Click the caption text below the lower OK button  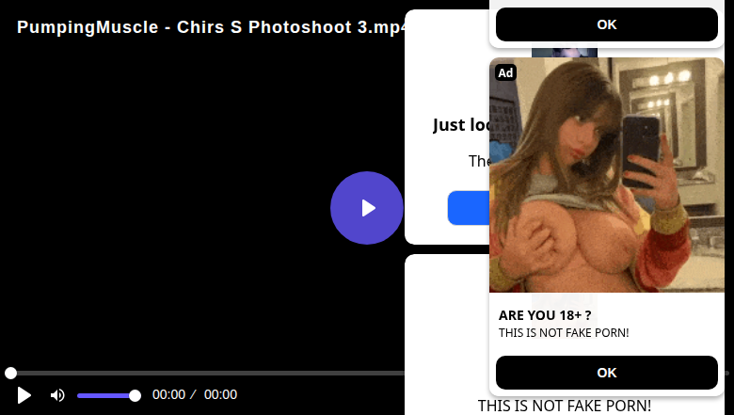(x=564, y=406)
